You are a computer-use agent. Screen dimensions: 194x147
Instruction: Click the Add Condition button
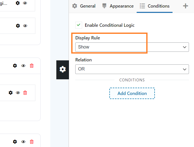point(132,93)
